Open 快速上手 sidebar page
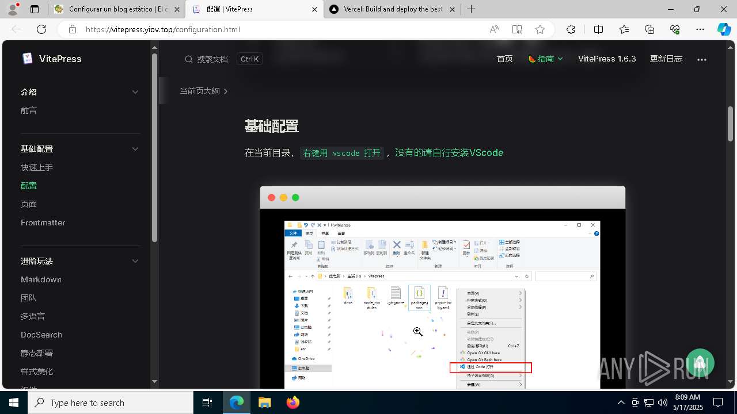This screenshot has height=414, width=737. (x=37, y=167)
